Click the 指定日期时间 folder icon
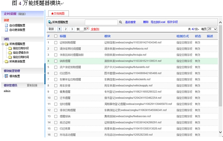223x141 pixels. (x=10, y=57)
